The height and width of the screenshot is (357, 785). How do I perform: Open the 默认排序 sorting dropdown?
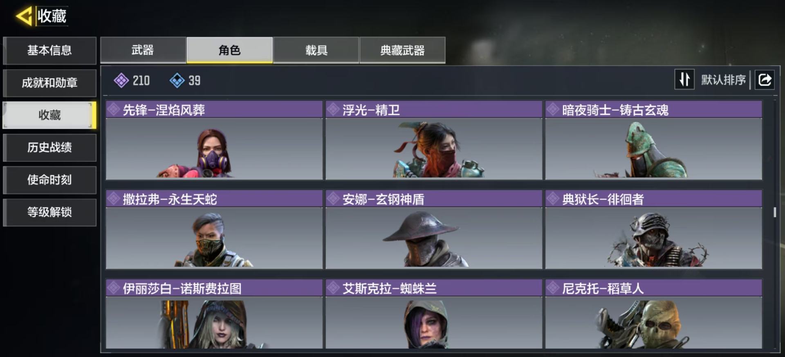(x=723, y=80)
